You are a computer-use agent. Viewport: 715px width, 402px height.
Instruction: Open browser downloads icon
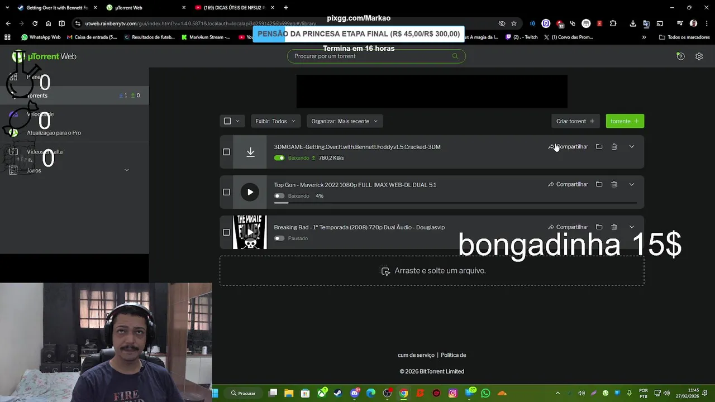[632, 23]
